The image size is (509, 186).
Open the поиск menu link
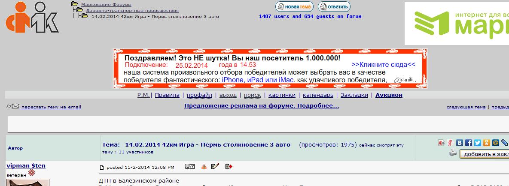[x=252, y=95]
